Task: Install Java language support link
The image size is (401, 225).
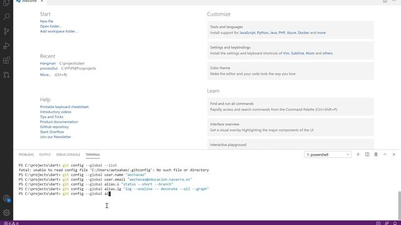Action: pyautogui.click(x=273, y=32)
